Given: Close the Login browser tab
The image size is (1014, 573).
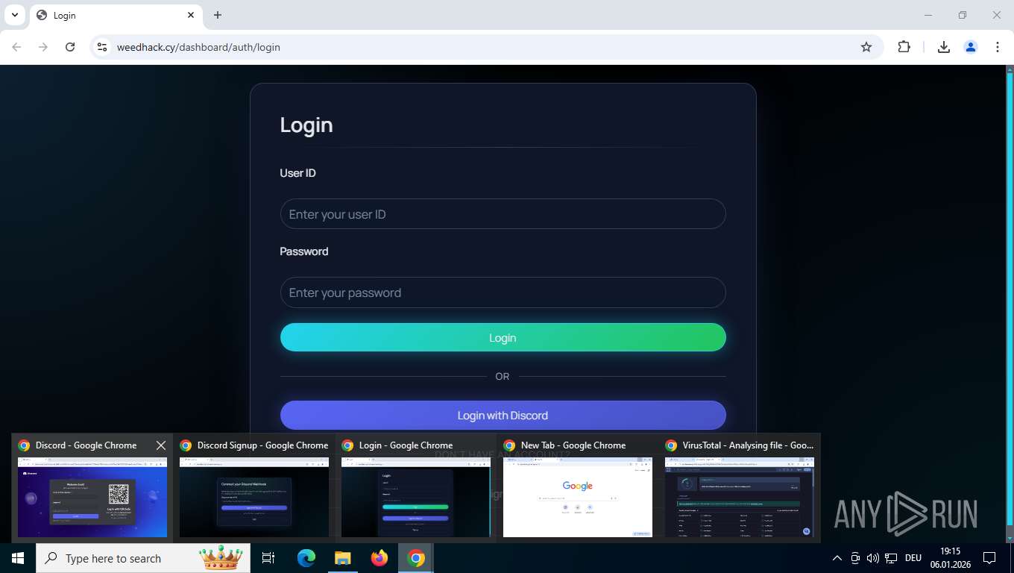Looking at the screenshot, I should click(x=191, y=15).
